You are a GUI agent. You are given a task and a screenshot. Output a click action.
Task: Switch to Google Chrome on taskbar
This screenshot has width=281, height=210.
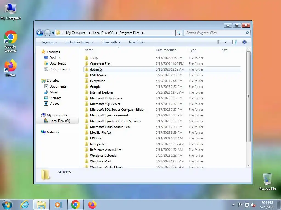[x=75, y=205]
